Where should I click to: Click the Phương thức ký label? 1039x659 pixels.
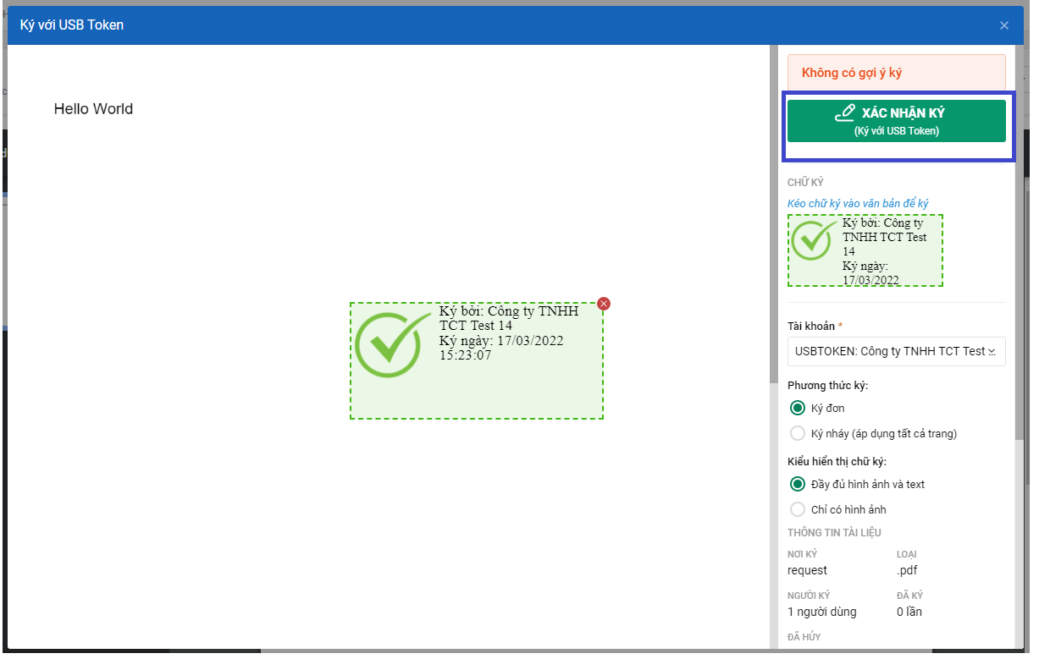click(x=827, y=386)
